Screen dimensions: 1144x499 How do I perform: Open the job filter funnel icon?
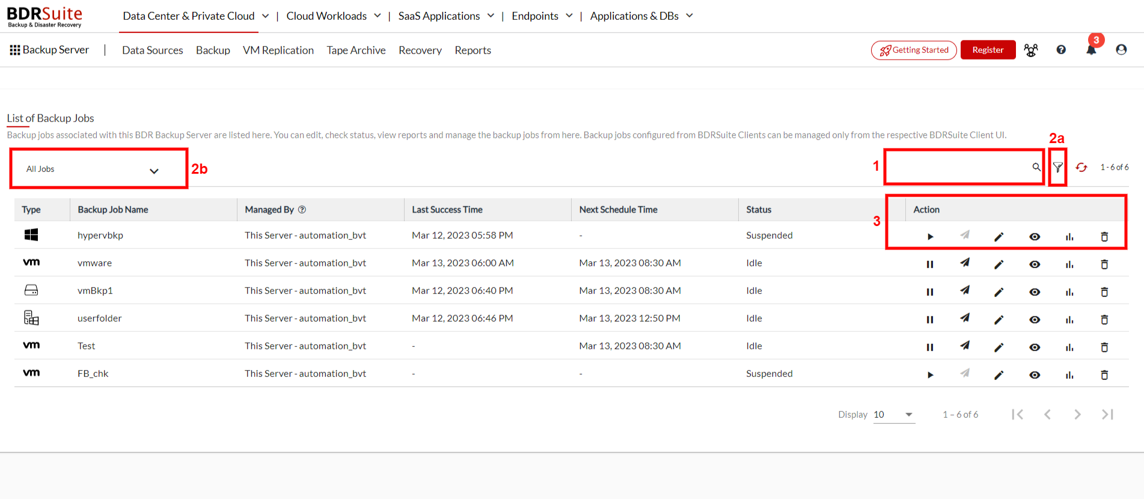point(1058,168)
